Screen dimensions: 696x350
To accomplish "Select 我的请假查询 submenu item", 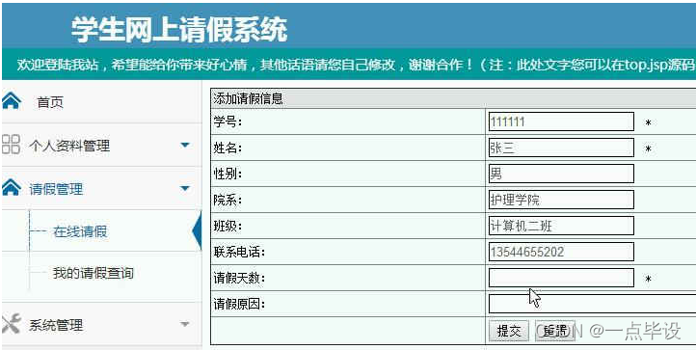I will click(x=94, y=273).
